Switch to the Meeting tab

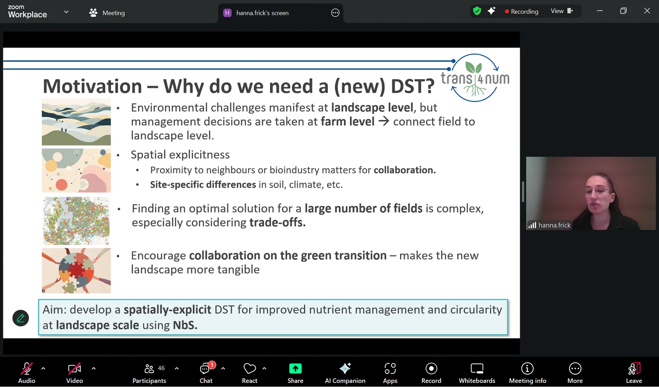tap(107, 13)
